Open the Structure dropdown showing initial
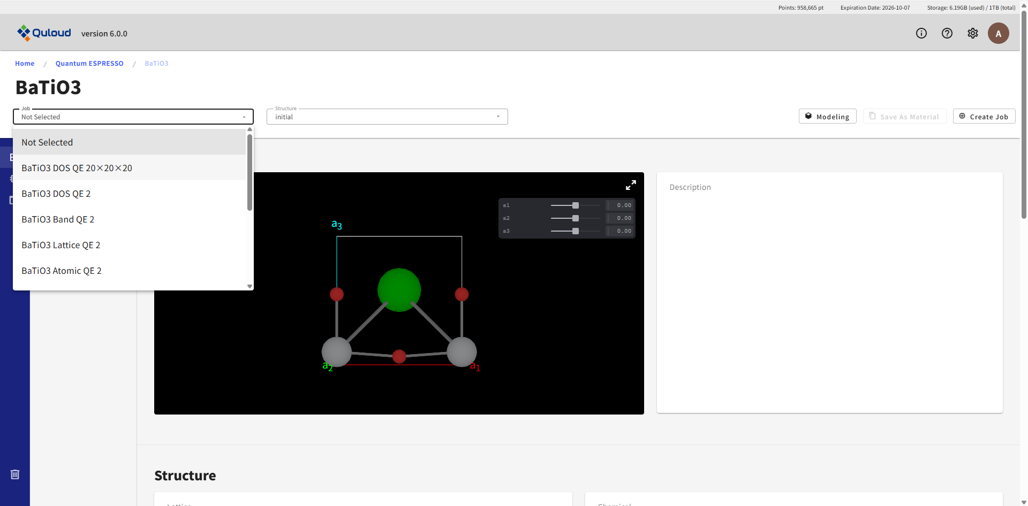 point(387,117)
